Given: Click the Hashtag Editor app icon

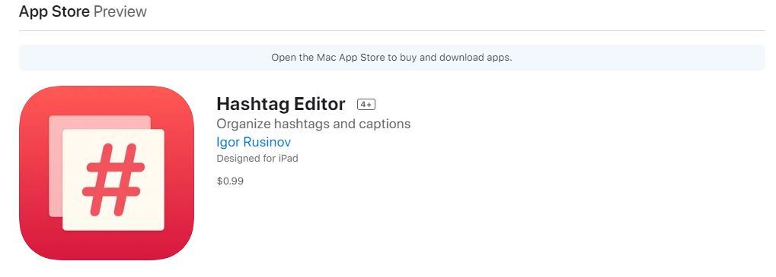Looking at the screenshot, I should (107, 173).
